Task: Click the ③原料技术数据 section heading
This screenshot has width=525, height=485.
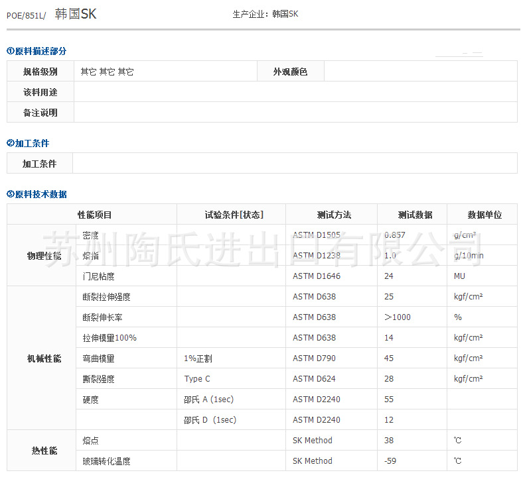Action: (x=37, y=194)
